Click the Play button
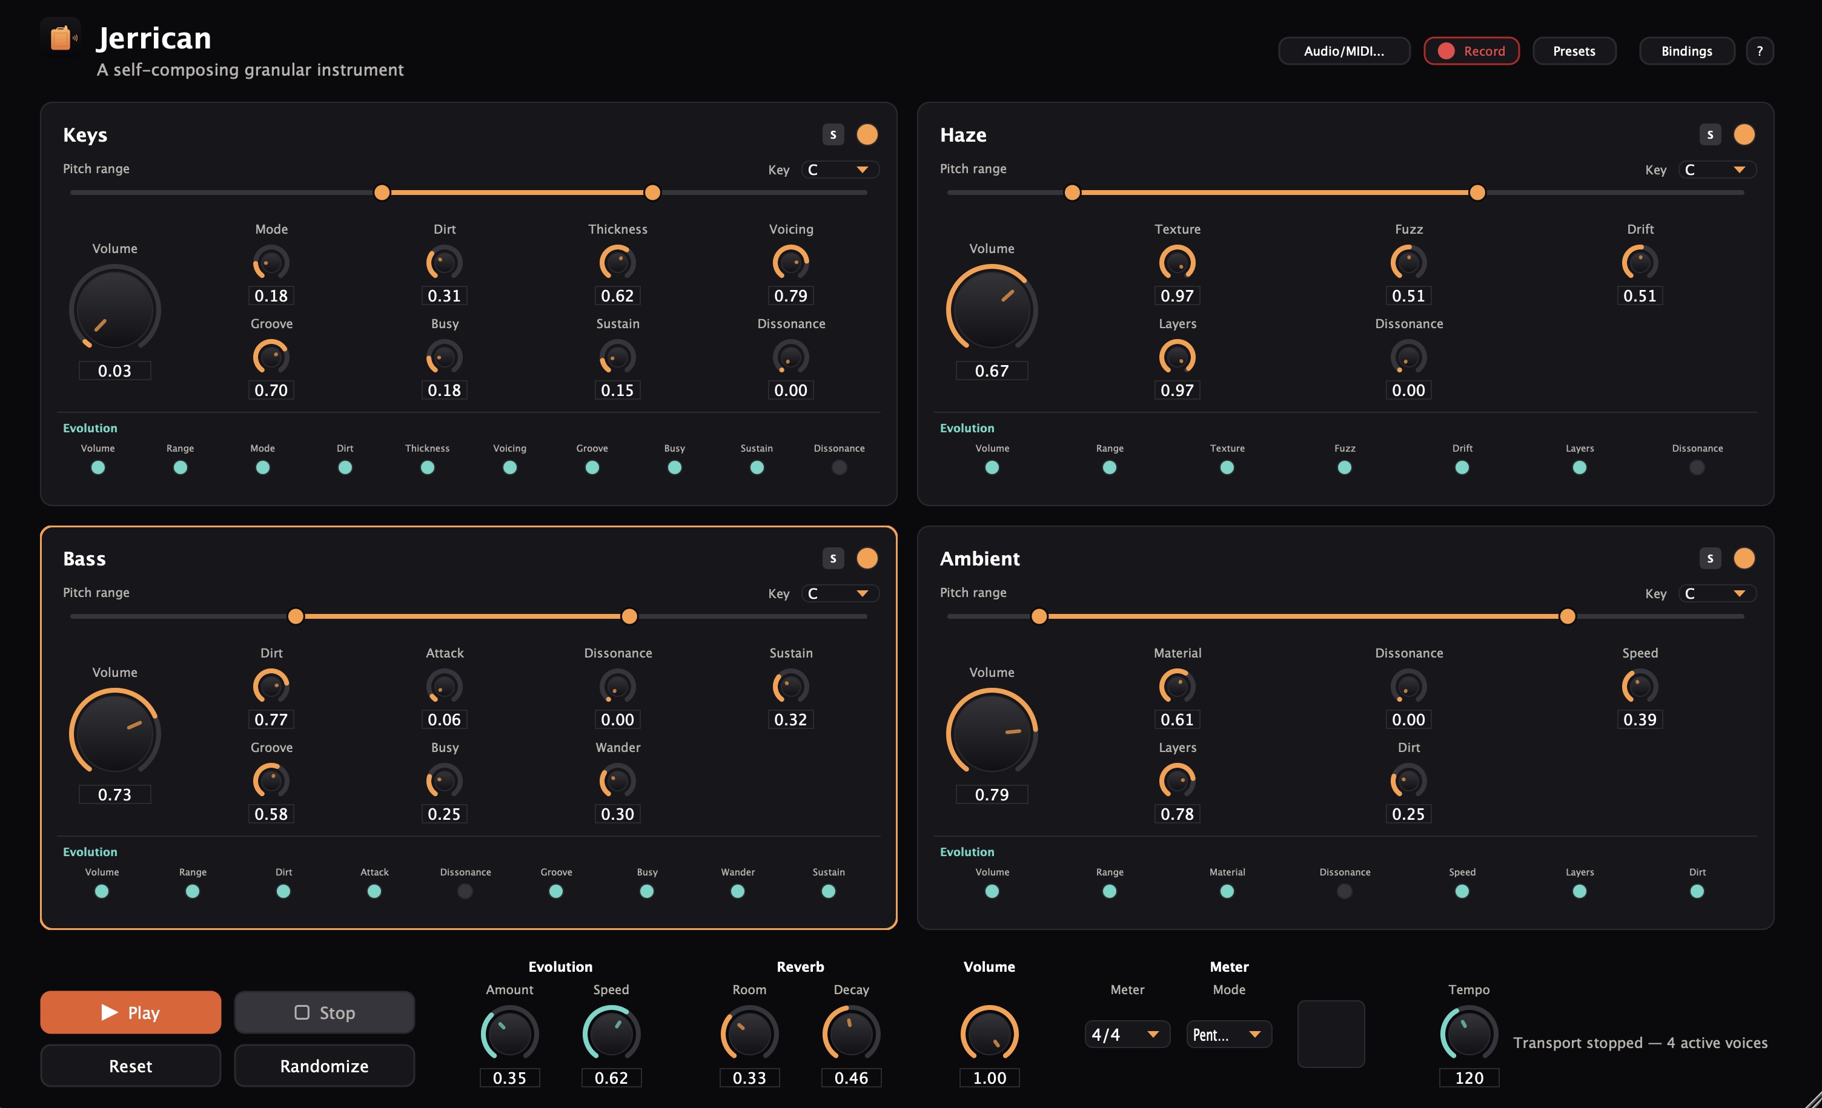 point(130,1012)
